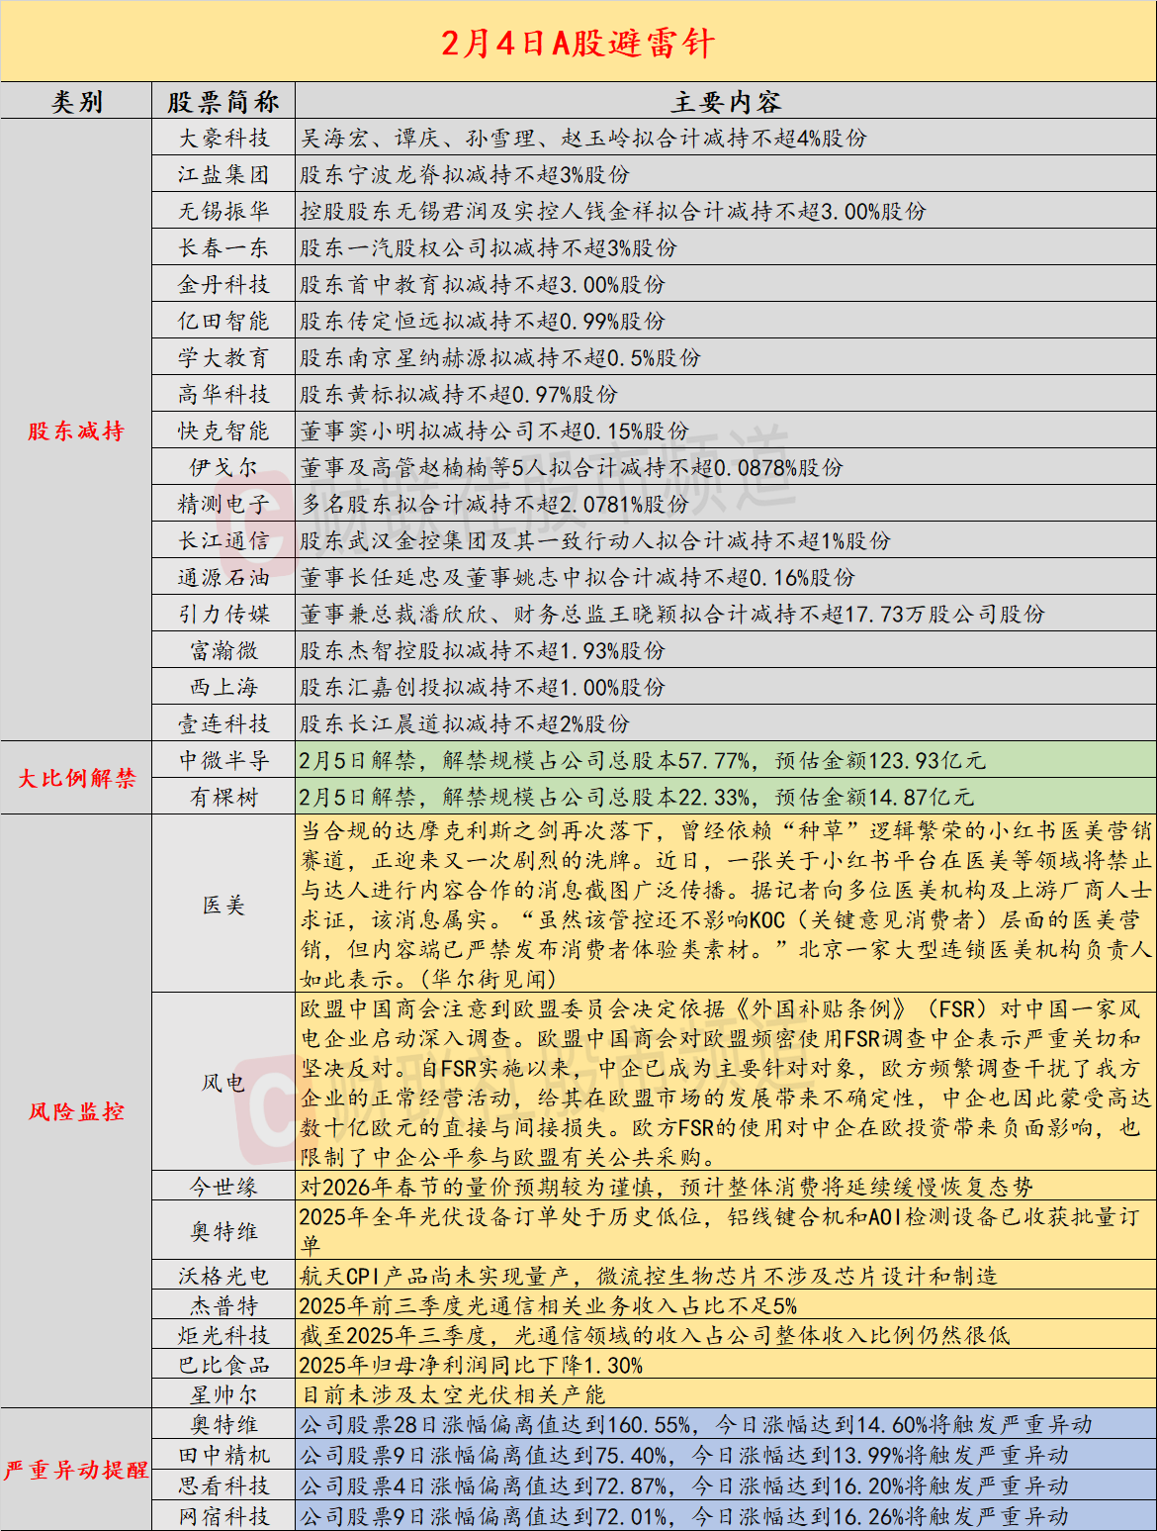This screenshot has height=1531, width=1157.
Task: Click the 风电 risk topic cell
Action: 223,1083
